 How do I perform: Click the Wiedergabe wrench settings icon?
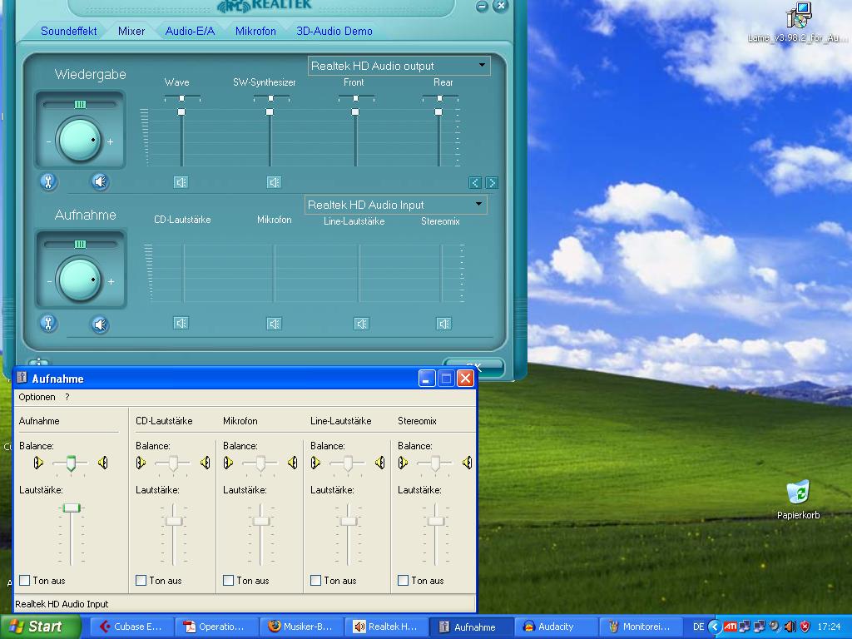(48, 181)
